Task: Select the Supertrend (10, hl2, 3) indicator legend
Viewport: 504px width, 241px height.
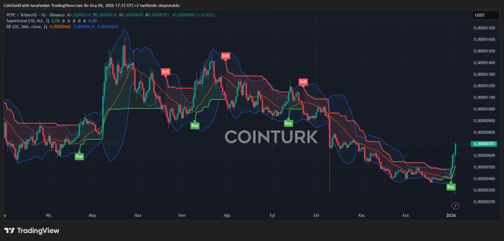Action: (28, 21)
